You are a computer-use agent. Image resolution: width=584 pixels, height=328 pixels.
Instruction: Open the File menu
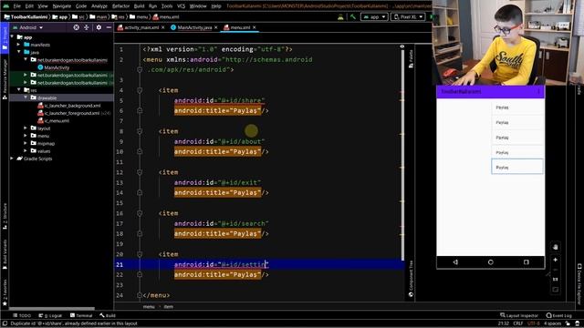(x=16, y=6)
